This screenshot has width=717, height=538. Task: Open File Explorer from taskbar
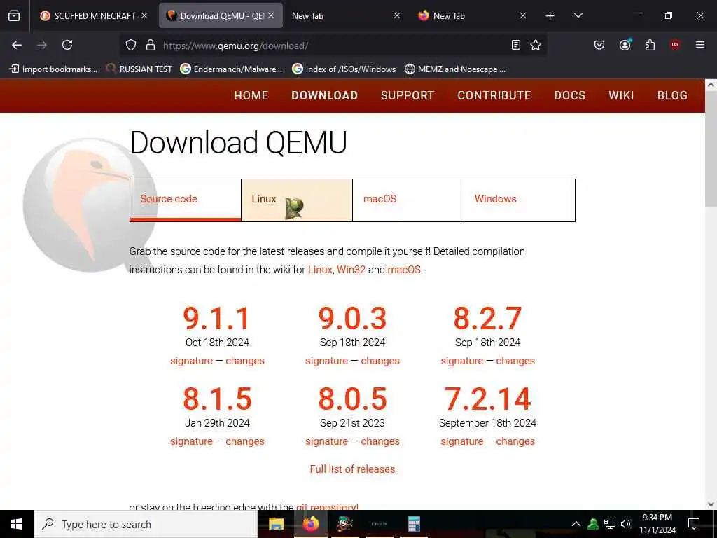276,524
